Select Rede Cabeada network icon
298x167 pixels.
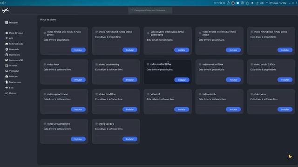point(7,44)
